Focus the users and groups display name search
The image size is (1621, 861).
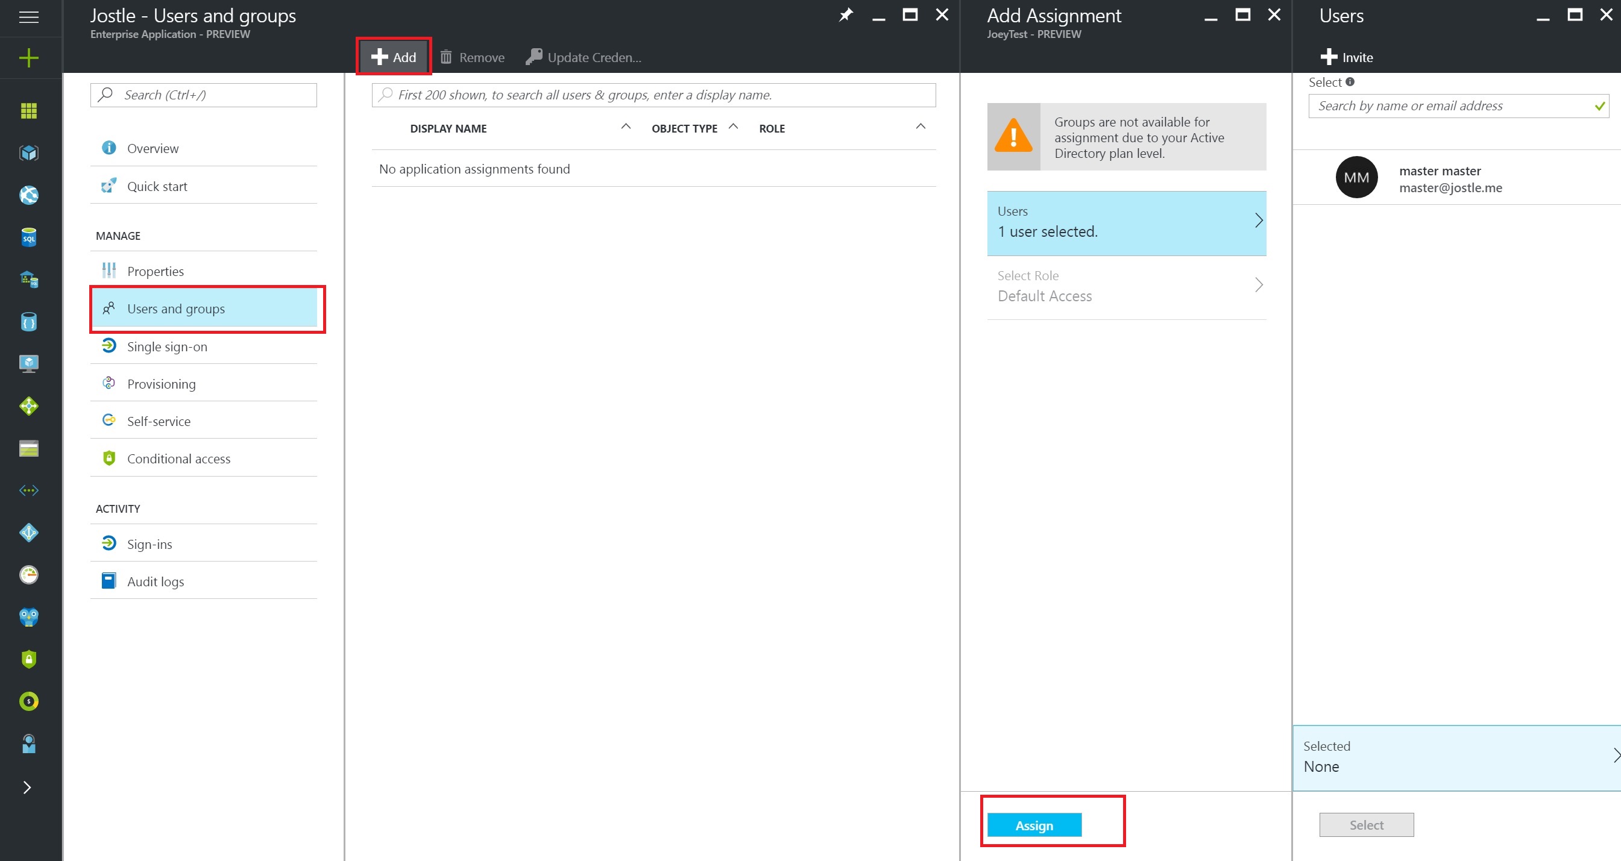click(x=654, y=95)
